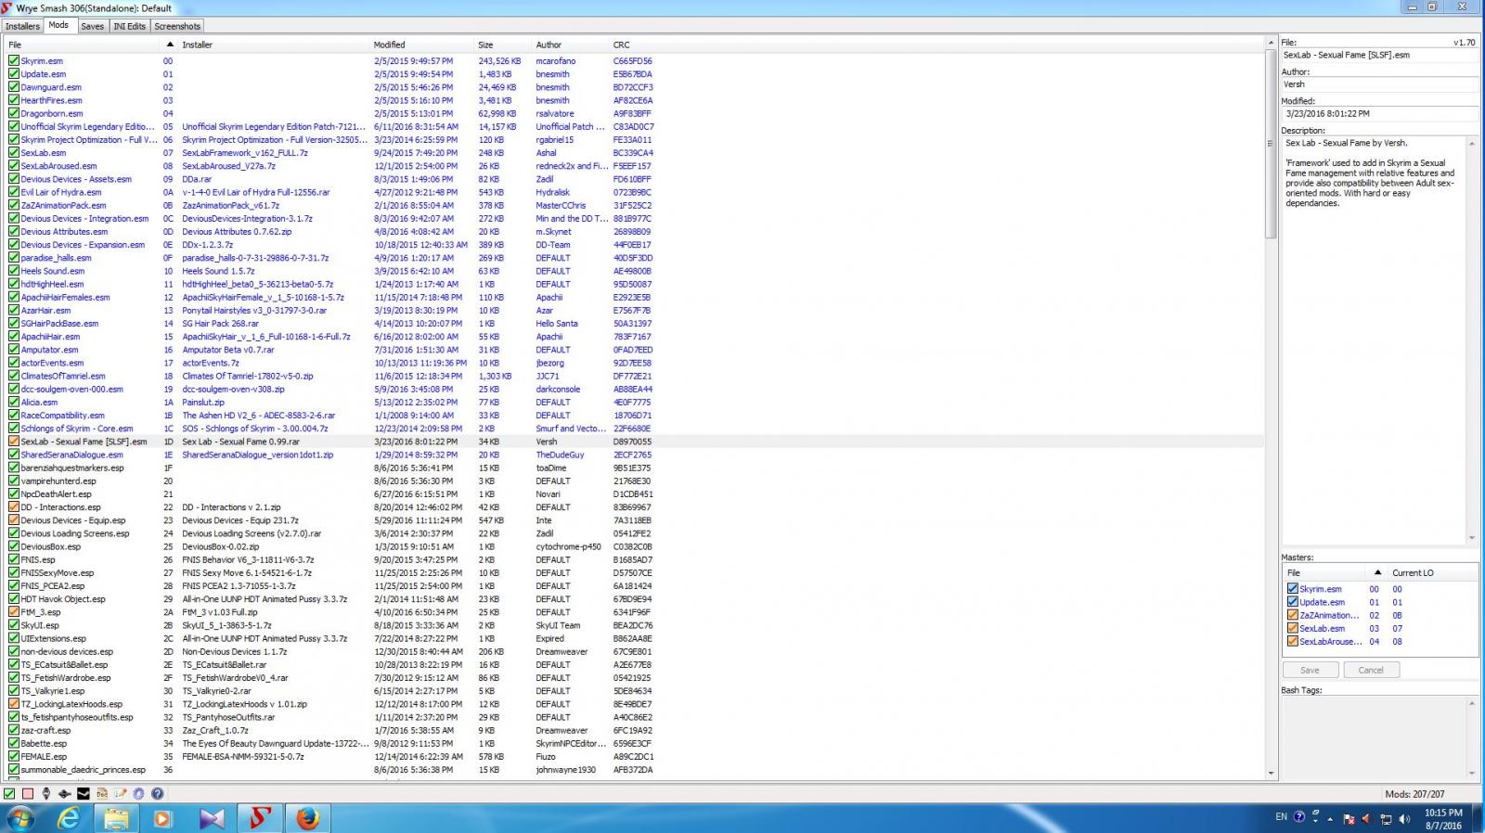This screenshot has width=1485, height=833.
Task: Click the black arrow-shaped tool icon in status bar
Action: pos(65,794)
